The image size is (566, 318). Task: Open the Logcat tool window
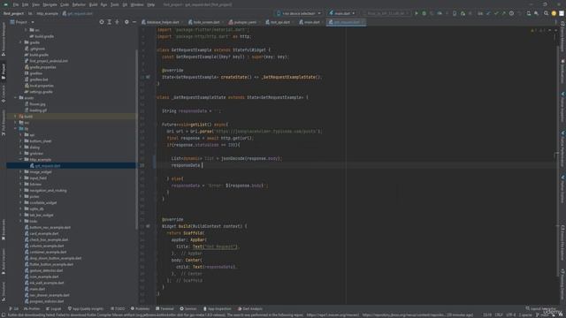point(54,308)
